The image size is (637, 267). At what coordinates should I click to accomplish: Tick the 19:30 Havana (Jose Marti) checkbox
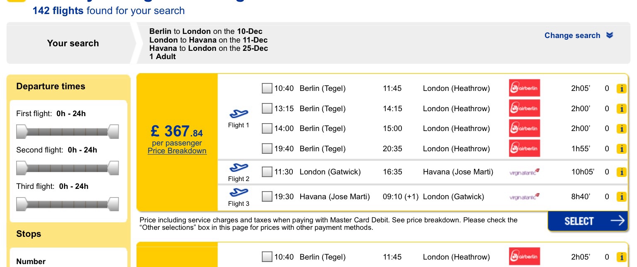pos(267,197)
